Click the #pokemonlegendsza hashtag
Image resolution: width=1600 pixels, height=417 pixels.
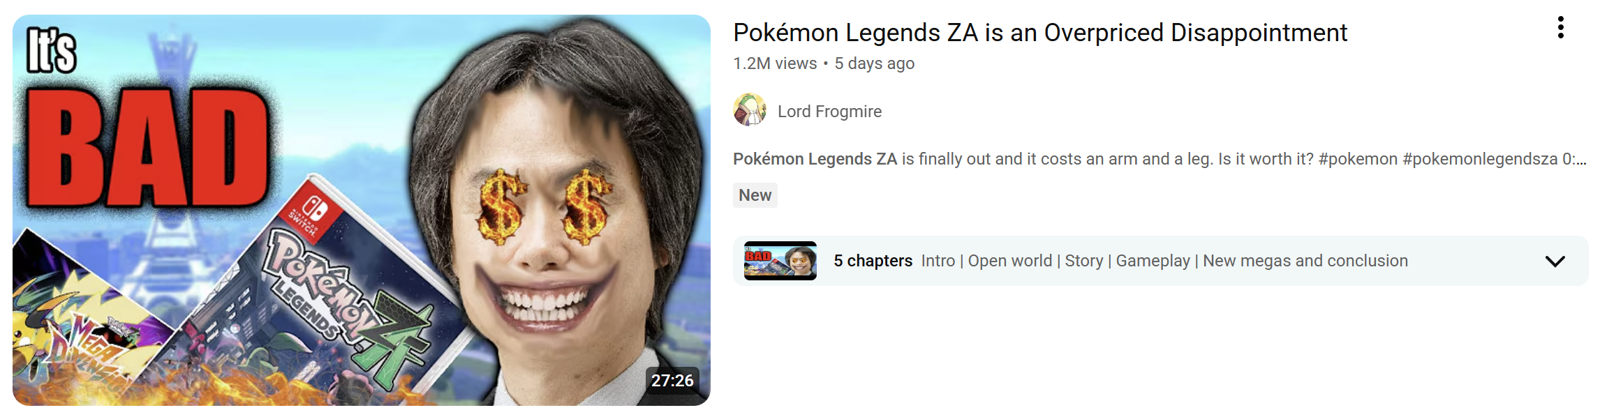(x=1480, y=159)
